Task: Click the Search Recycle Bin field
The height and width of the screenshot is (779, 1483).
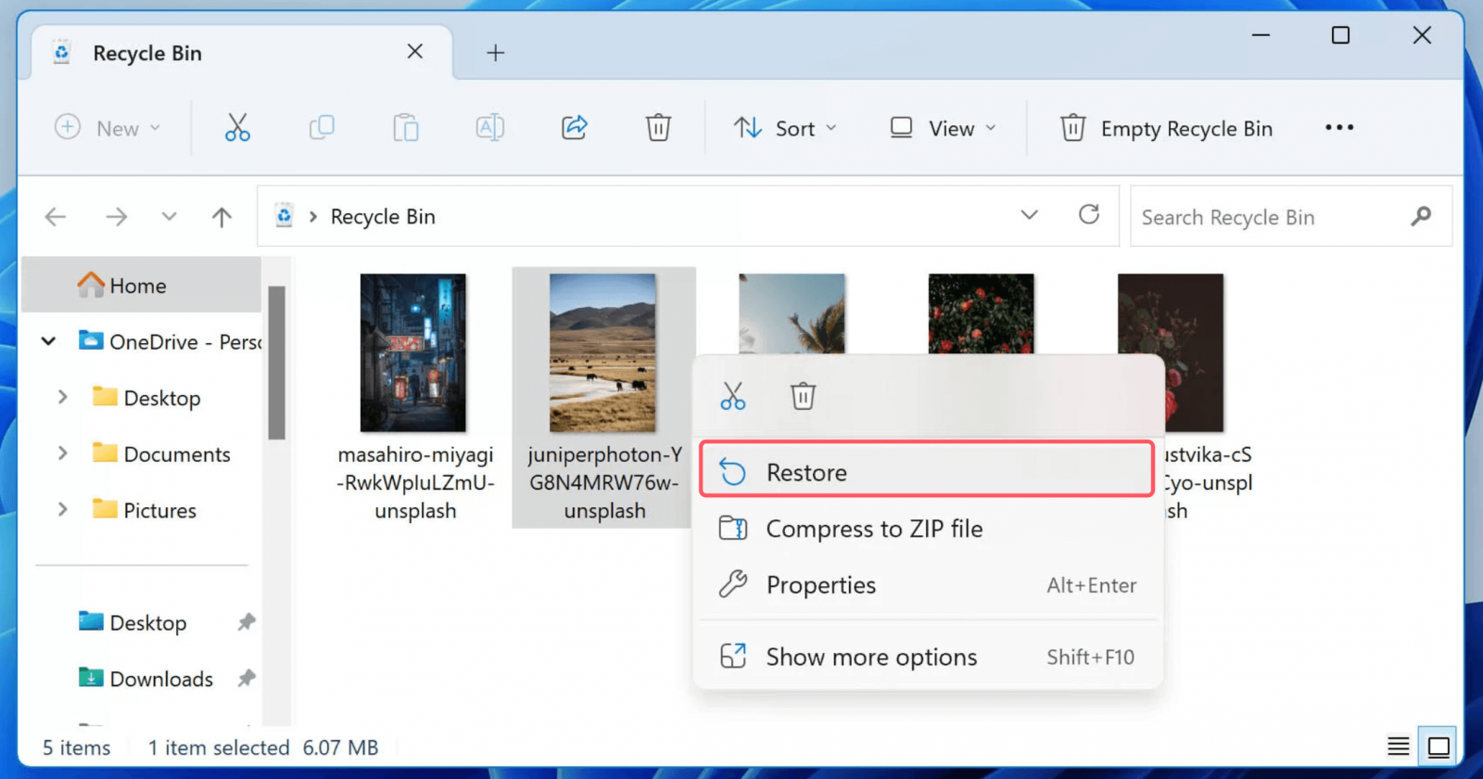Action: click(1270, 217)
